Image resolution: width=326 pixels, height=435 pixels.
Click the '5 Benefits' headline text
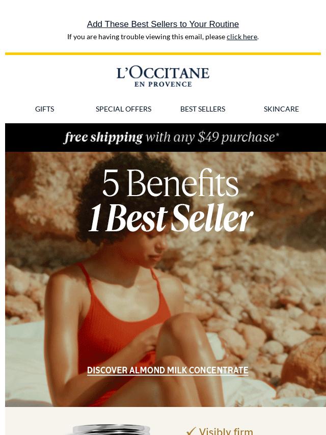[170, 183]
